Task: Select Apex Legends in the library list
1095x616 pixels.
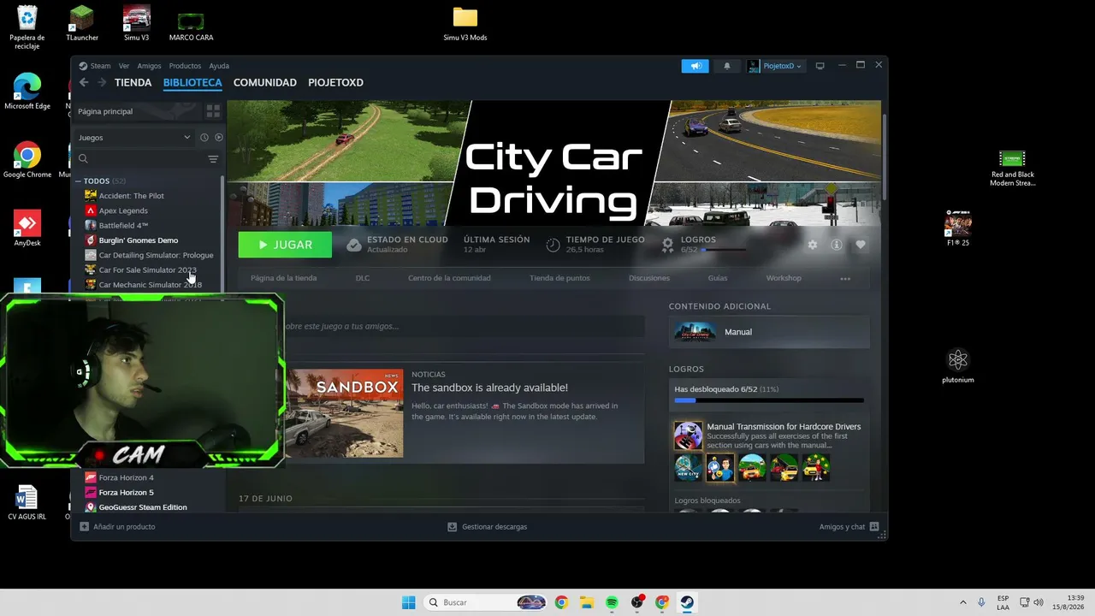Action: click(x=123, y=210)
